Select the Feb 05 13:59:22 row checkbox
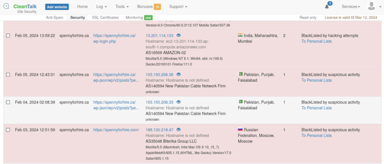The image size is (384, 164). [8, 36]
